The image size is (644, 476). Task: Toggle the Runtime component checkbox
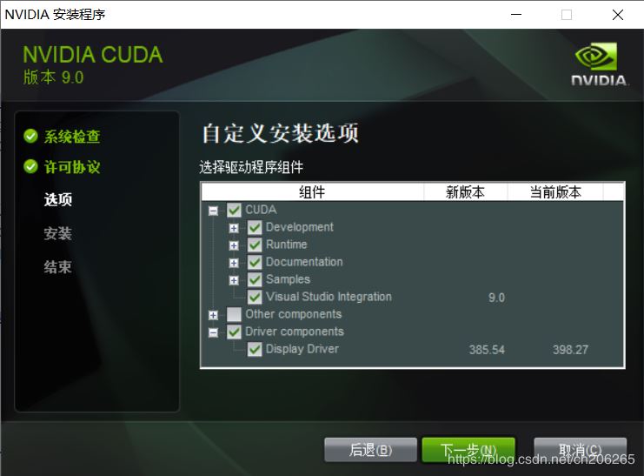tap(255, 245)
